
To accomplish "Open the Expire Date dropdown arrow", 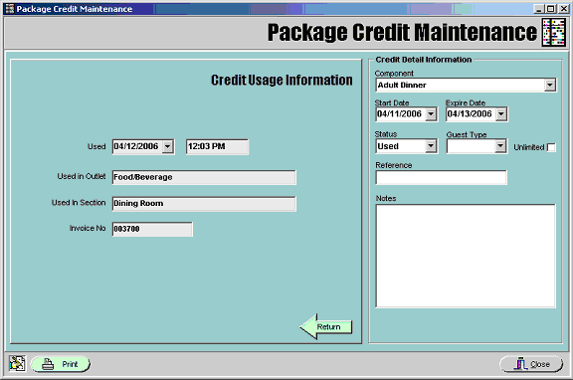I will [x=501, y=114].
